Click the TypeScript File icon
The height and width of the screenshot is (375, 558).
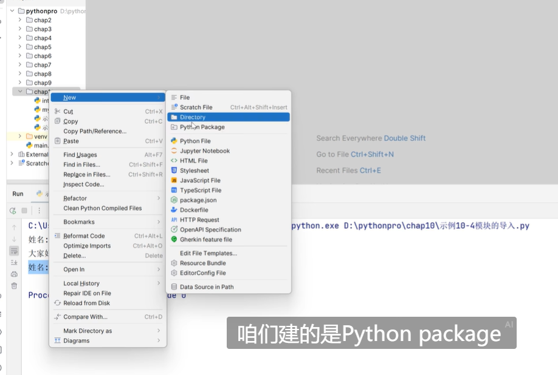174,191
